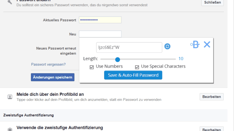Click Bearbeiten next to Profilbild login
234x131 pixels.
coord(211,97)
